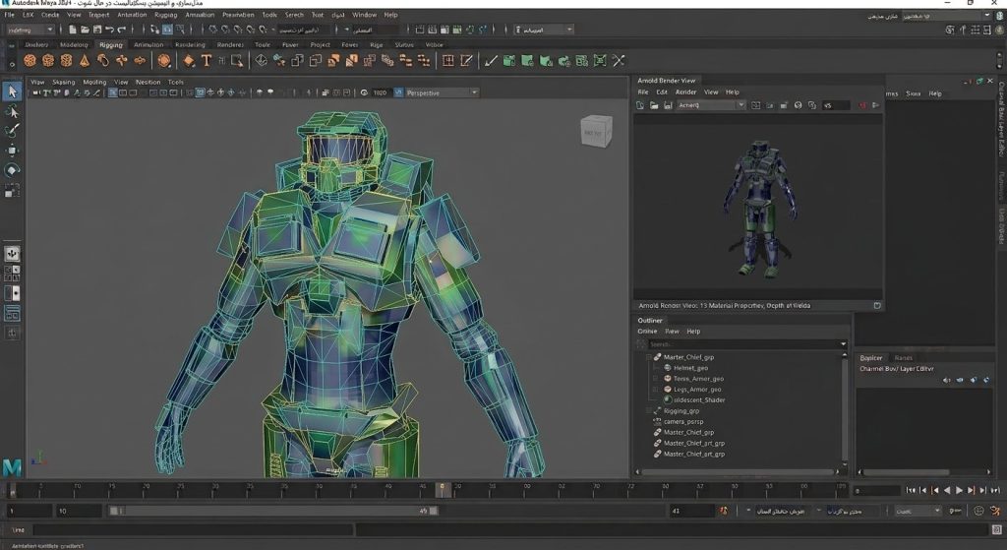Click the globe icon in Arnold Render View toolbar
Viewport: 1007px width, 550px height.
click(x=798, y=105)
